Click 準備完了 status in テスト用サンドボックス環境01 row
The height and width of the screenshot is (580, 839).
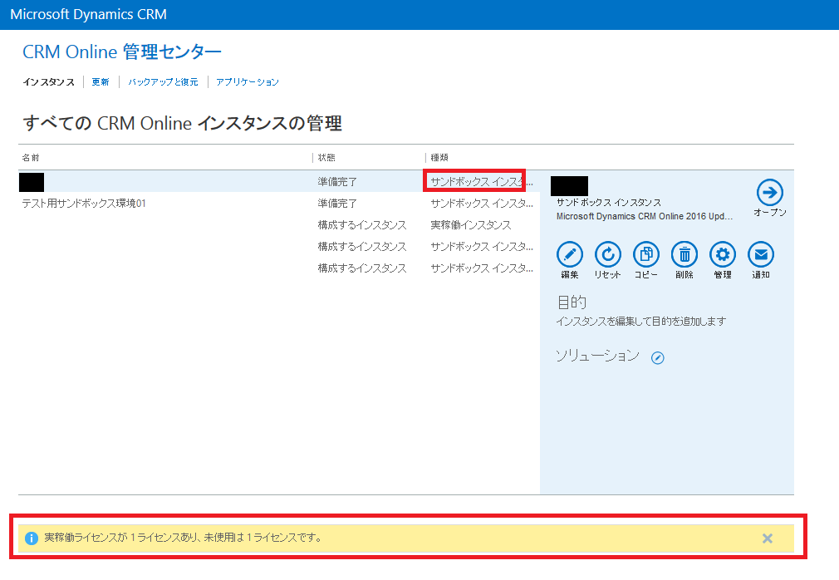point(337,204)
